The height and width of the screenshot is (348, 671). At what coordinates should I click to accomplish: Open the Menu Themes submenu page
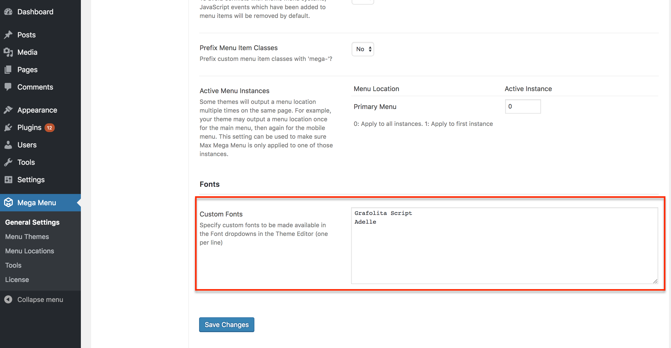coord(27,236)
